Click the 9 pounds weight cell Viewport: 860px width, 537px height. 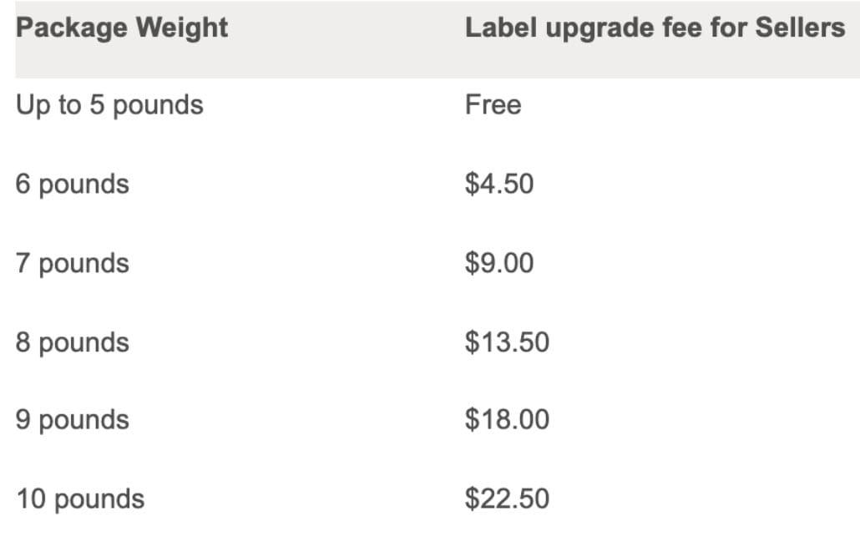[x=73, y=419]
